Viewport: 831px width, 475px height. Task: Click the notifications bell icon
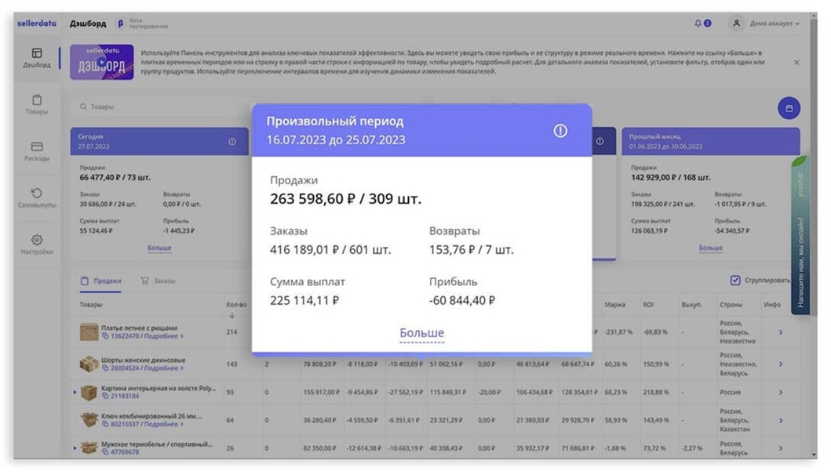(x=698, y=24)
